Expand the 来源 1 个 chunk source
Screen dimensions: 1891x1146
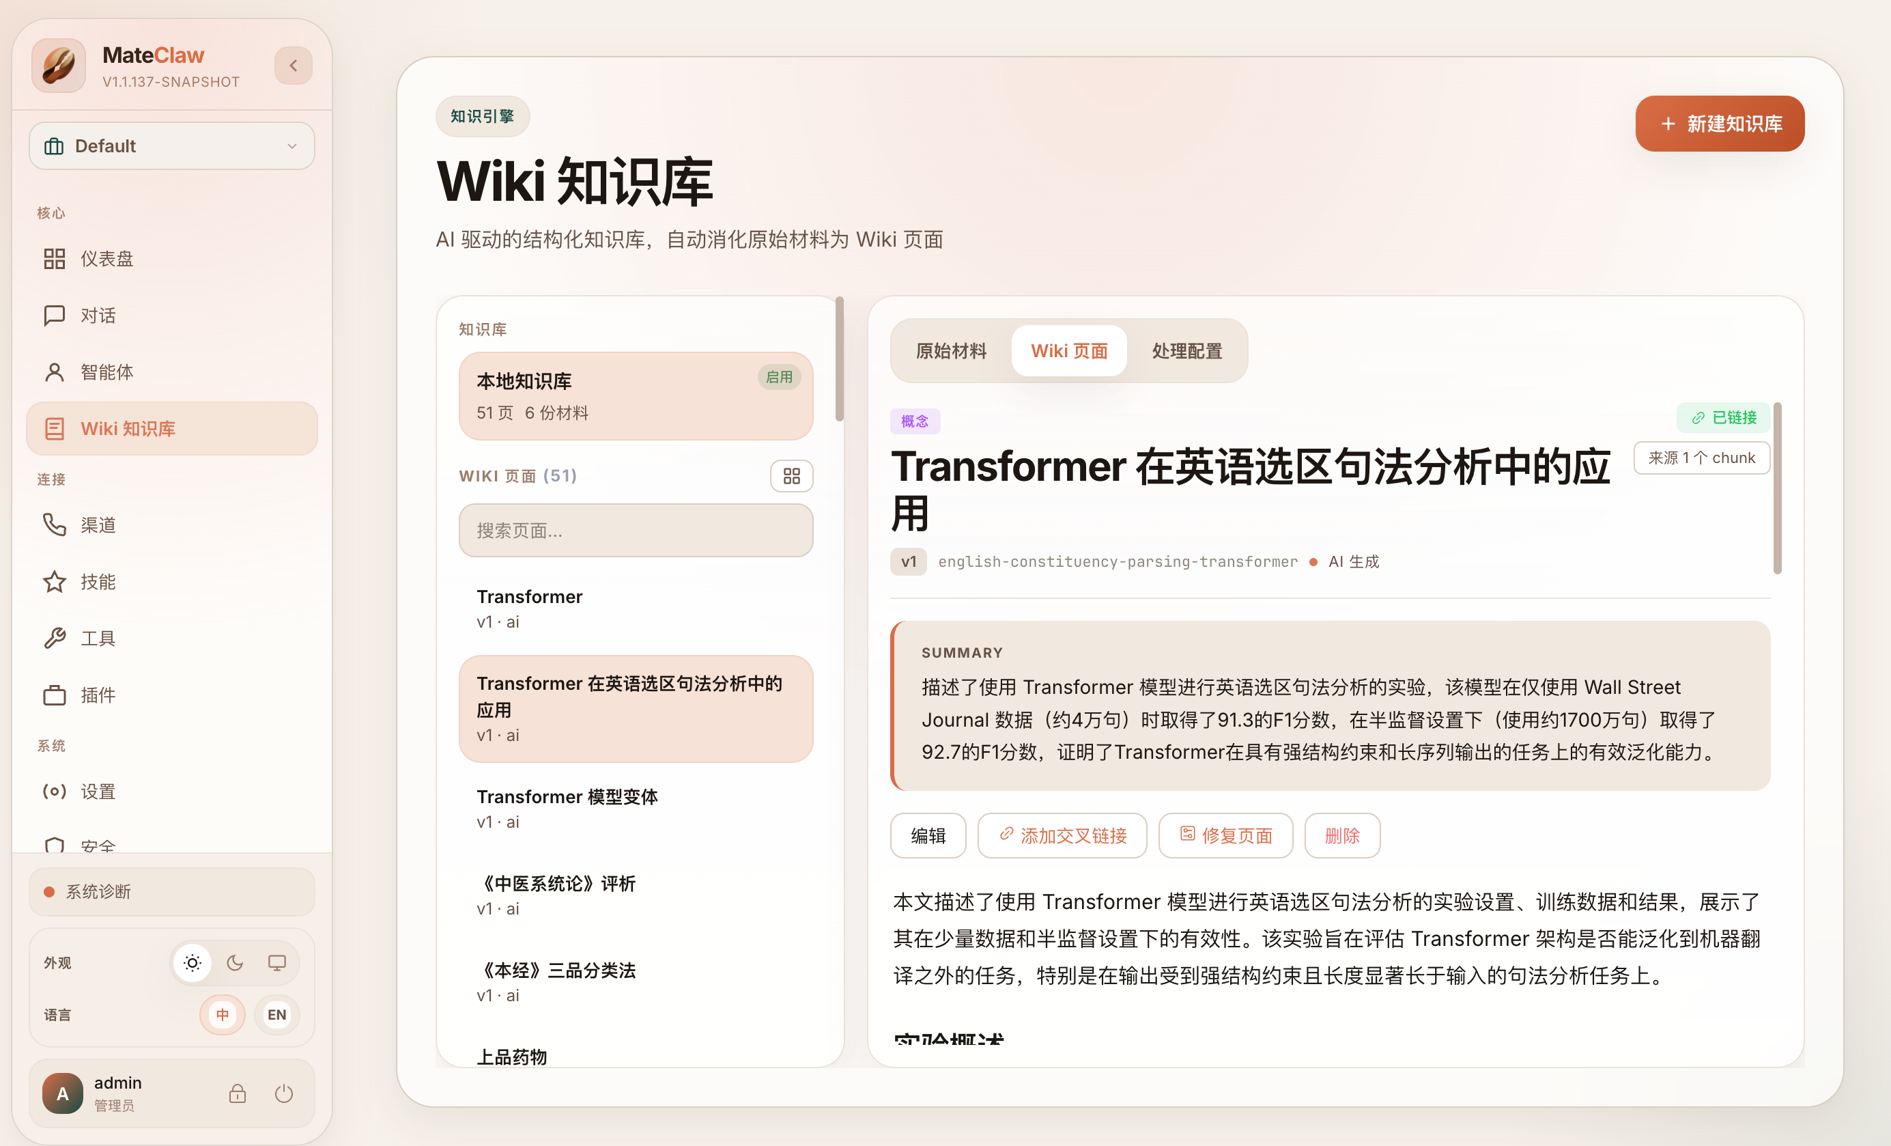[x=1701, y=458]
